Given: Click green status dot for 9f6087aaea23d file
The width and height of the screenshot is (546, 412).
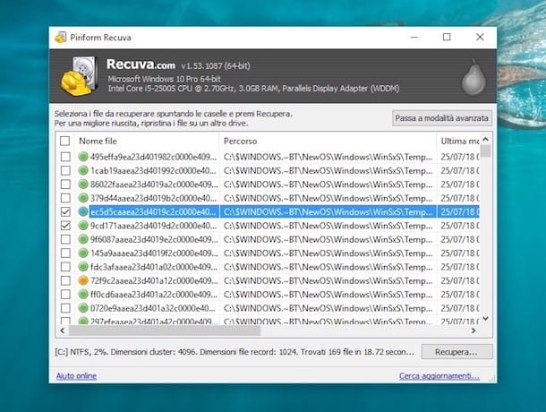Looking at the screenshot, I should pyautogui.click(x=83, y=239).
